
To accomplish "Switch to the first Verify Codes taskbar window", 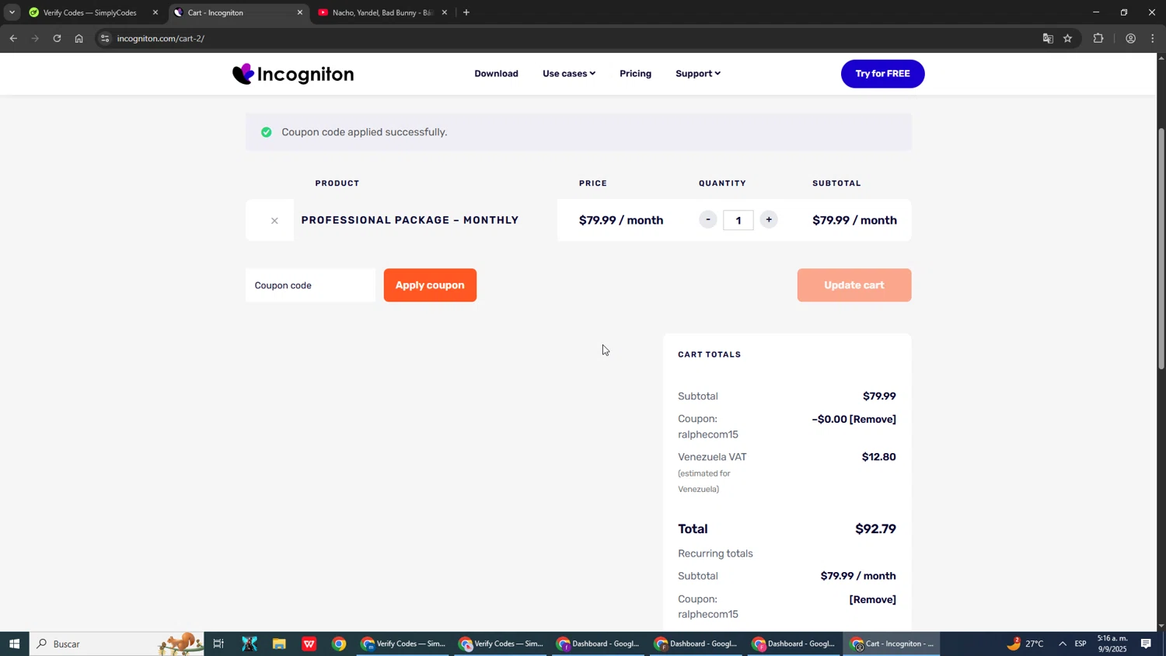I will tap(403, 644).
